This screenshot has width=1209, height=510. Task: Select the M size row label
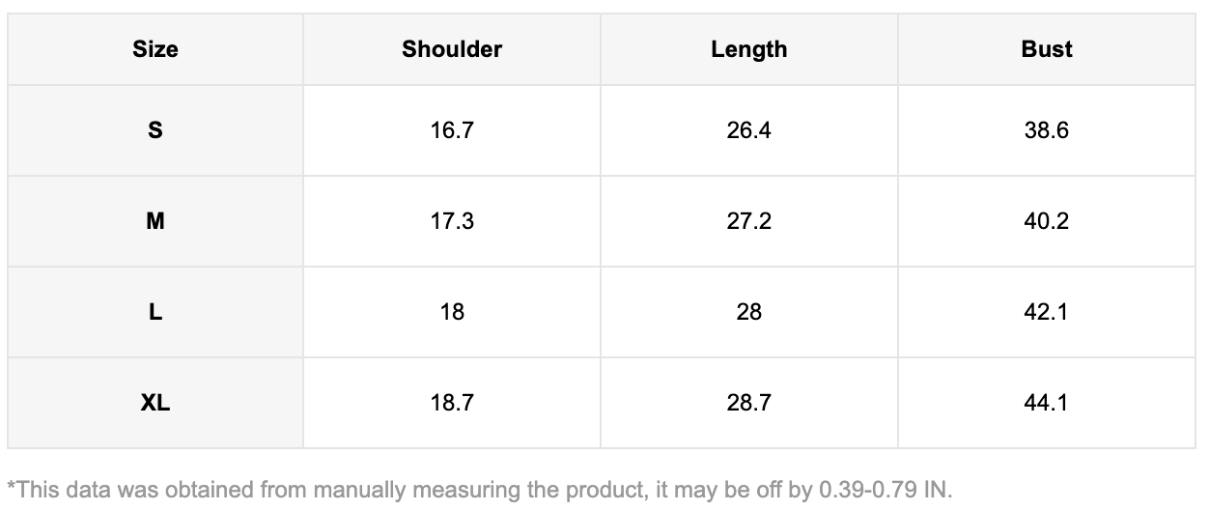pyautogui.click(x=155, y=221)
